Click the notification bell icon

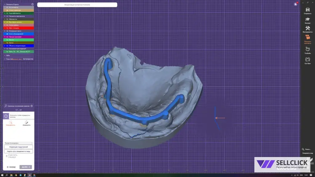(x=296, y=4)
